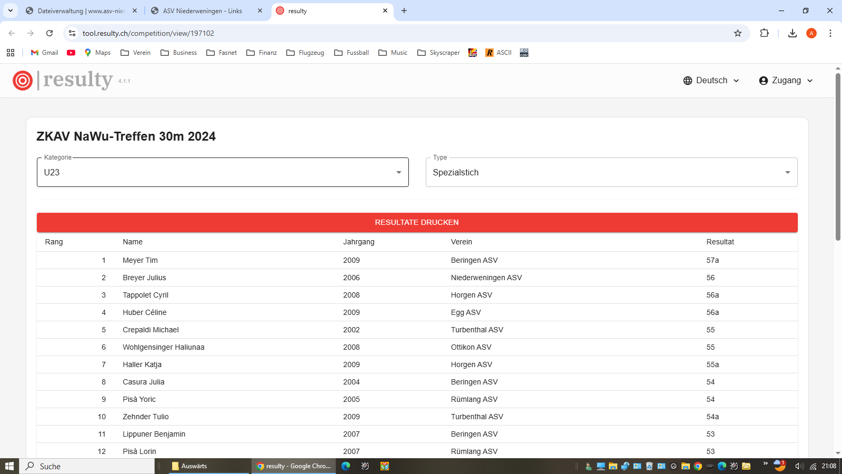Reload the page
Image resolution: width=842 pixels, height=474 pixels.
49,33
